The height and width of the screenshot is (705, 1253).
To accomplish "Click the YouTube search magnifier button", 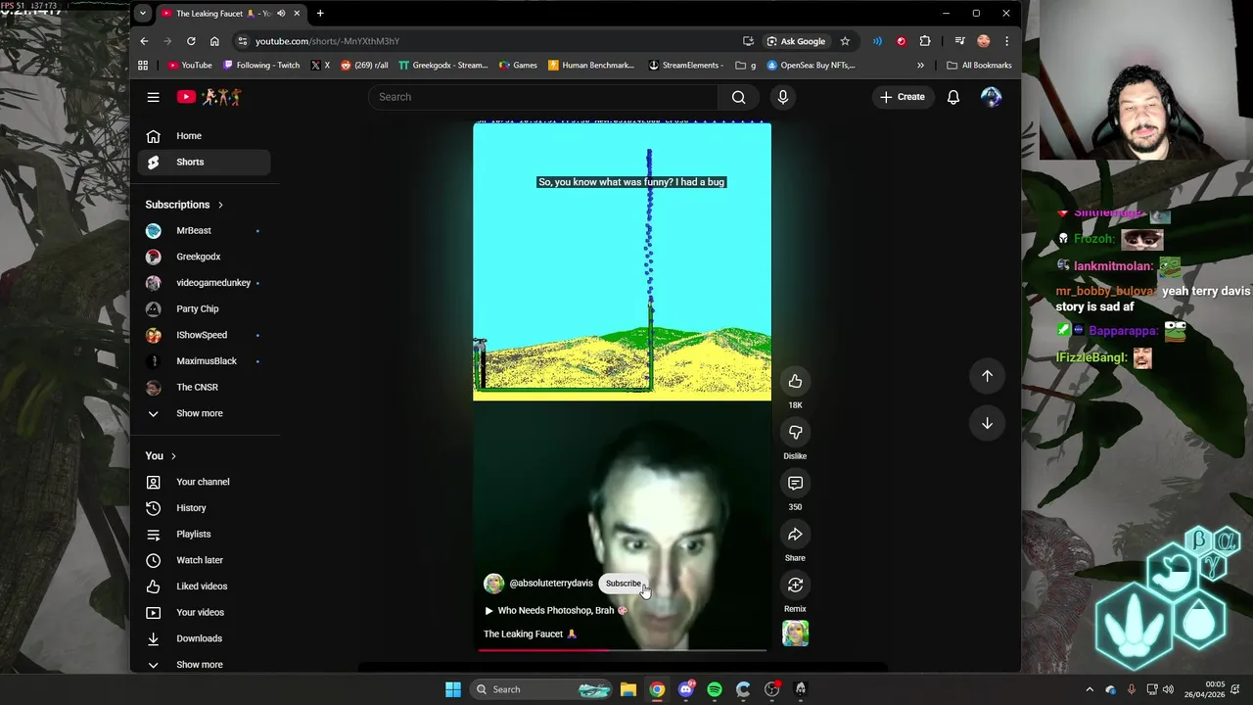I will [739, 97].
